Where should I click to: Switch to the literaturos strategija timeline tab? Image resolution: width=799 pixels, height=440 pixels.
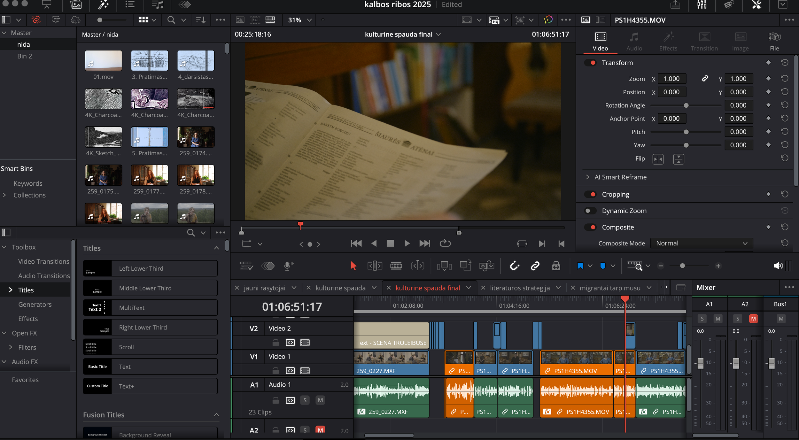[x=520, y=288]
